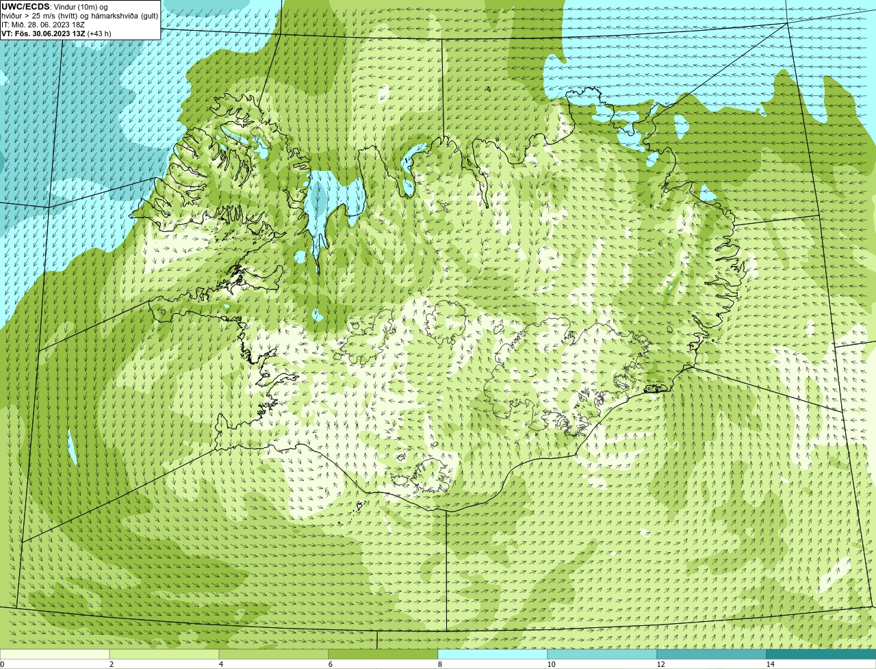Click the '4' scale label

pos(221,664)
